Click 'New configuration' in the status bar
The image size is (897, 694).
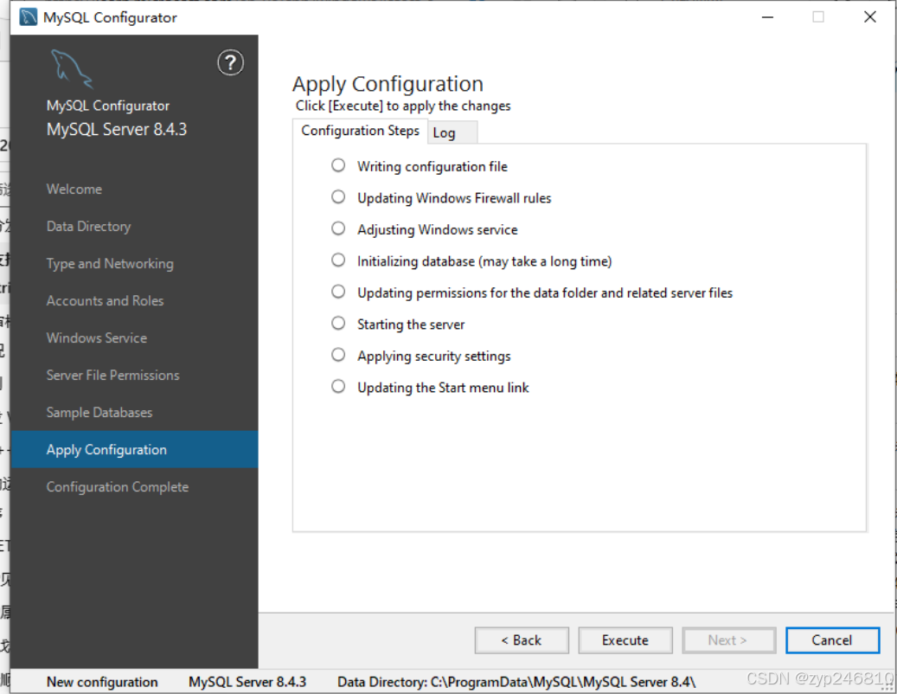[102, 682]
